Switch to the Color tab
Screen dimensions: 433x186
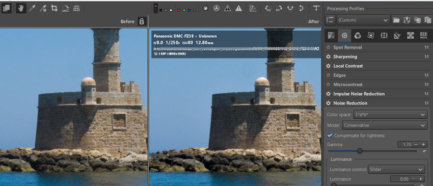tap(358, 35)
